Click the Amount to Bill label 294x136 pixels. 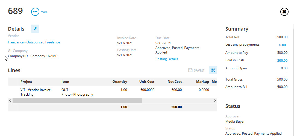point(236,87)
